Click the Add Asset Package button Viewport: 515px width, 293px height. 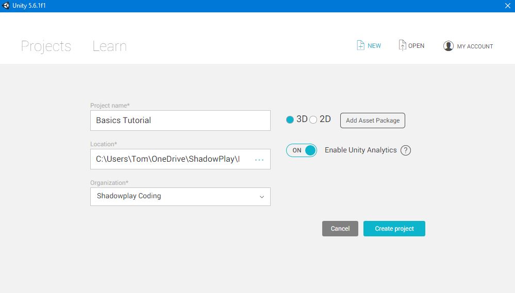[x=372, y=120]
